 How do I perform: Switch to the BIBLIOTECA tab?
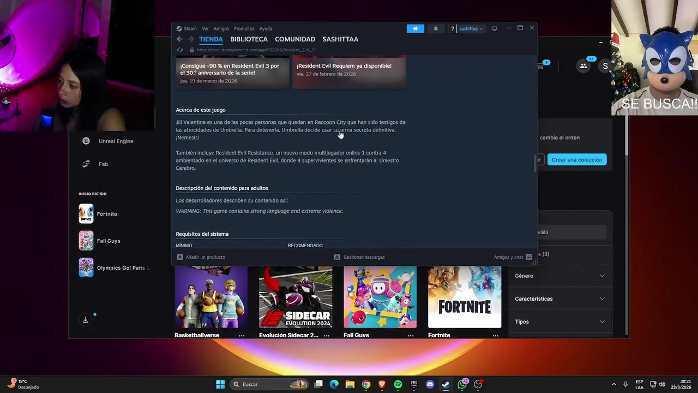[x=249, y=39]
